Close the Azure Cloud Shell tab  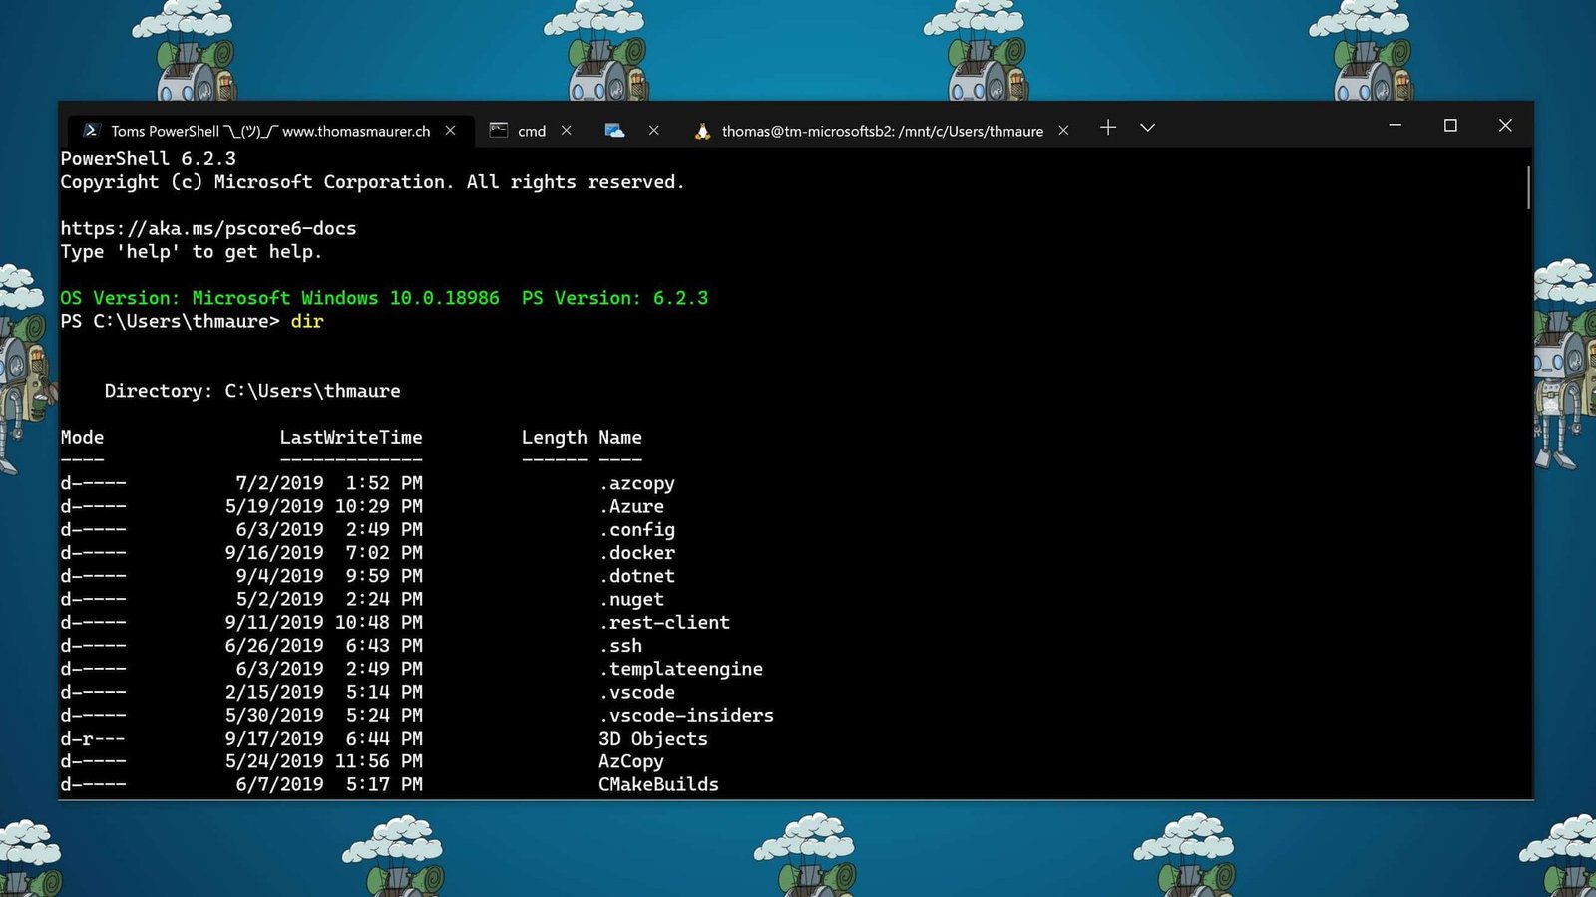tap(654, 130)
